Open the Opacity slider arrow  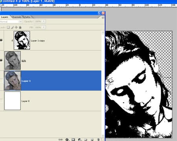coord(44,22)
